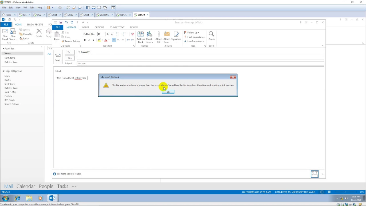Collapse the HiepHR@pns.vn mailbox tree
Image resolution: width=366 pixels, height=206 pixels.
pyautogui.click(x=3, y=71)
